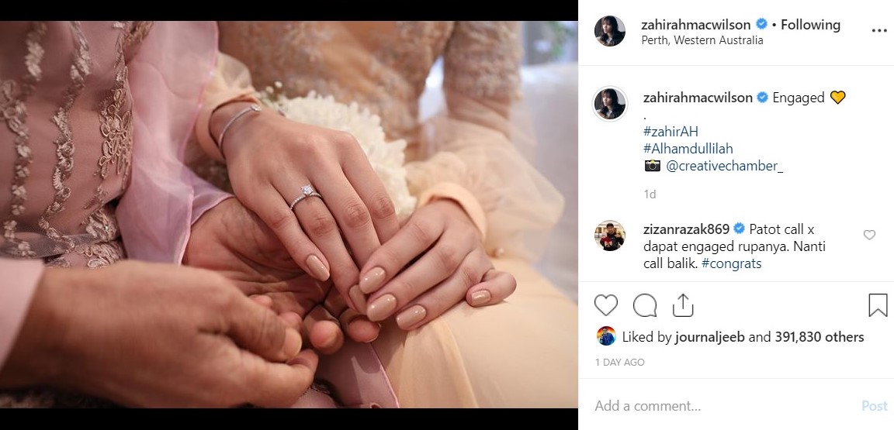Like the post with the heart icon
894x430 pixels.
coord(605,305)
